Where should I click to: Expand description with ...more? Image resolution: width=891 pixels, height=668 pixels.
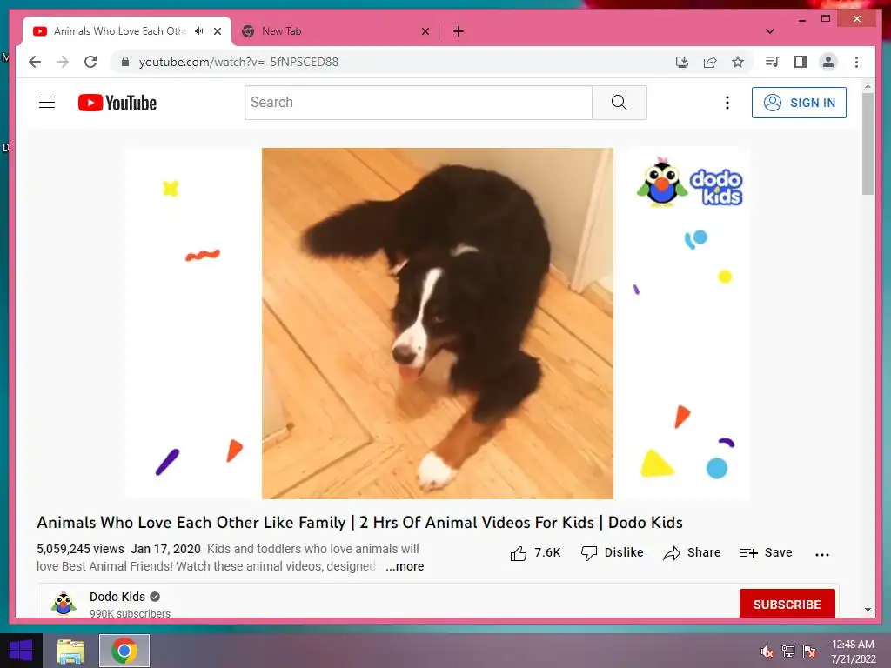[x=405, y=566]
